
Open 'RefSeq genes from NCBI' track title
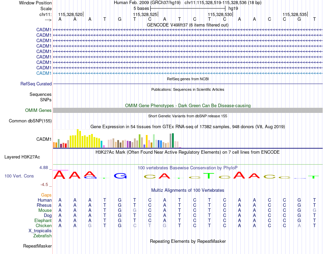[188, 79]
